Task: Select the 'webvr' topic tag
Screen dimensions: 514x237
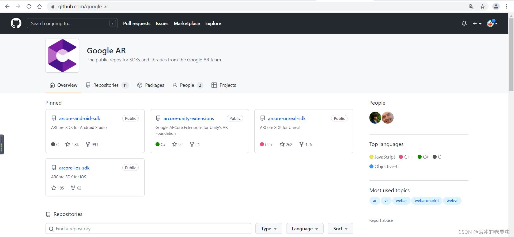Action: 452,201
